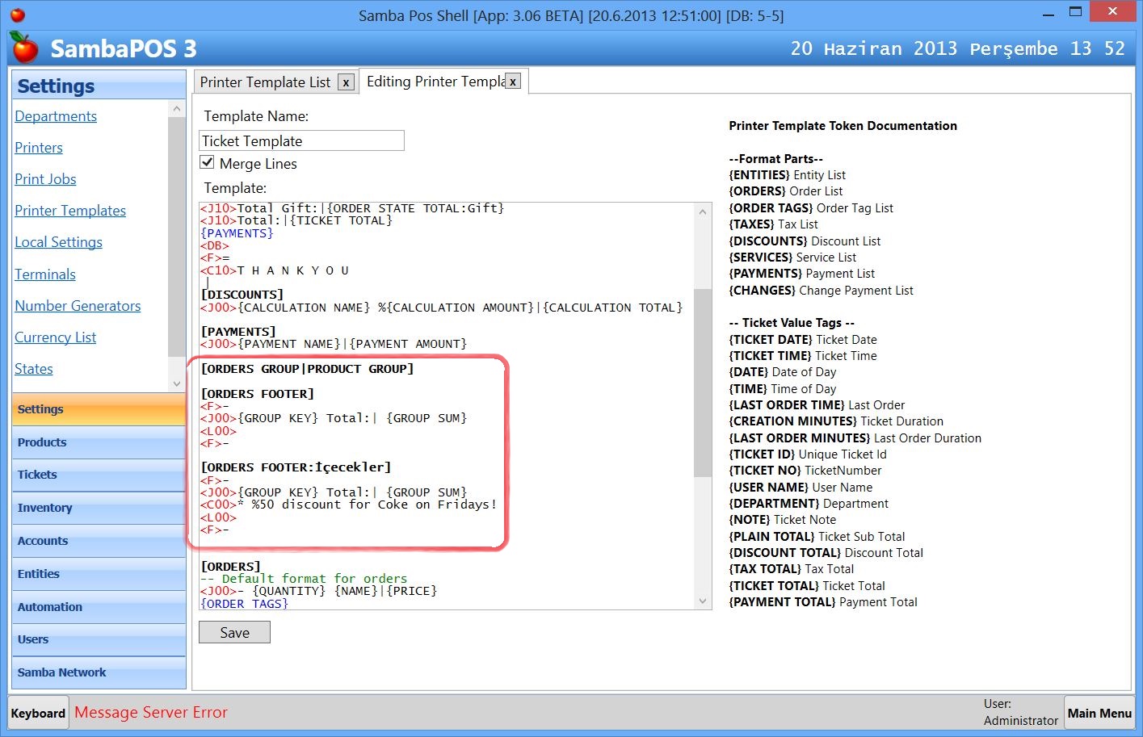
Task: Open the Main Menu
Action: [1099, 714]
